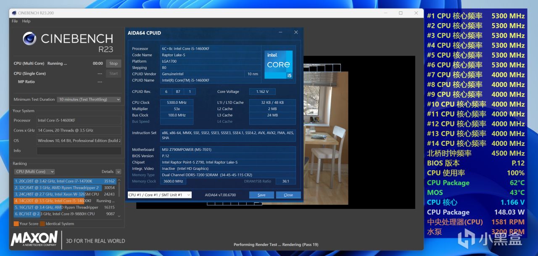The image size is (538, 256).
Task: Open the CPU (Multi Core) ranking dropdown
Action: (35, 172)
